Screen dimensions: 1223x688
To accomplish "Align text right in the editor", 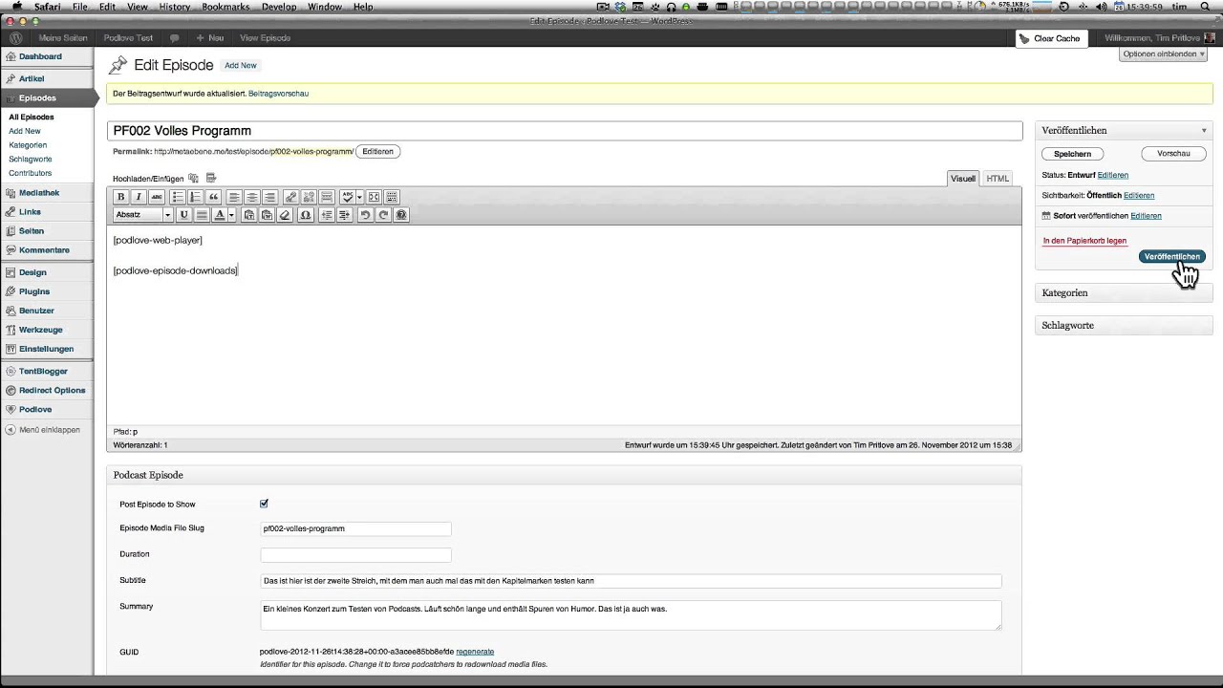I will [269, 197].
